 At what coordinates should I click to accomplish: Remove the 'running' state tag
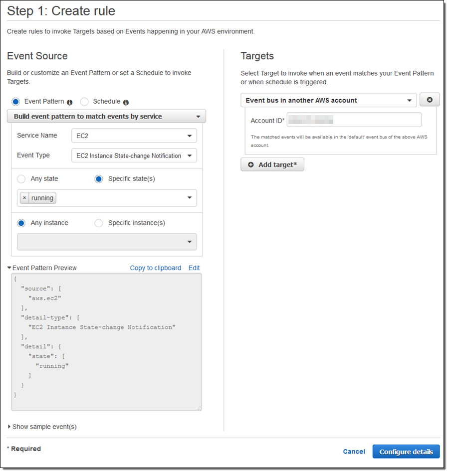(24, 198)
